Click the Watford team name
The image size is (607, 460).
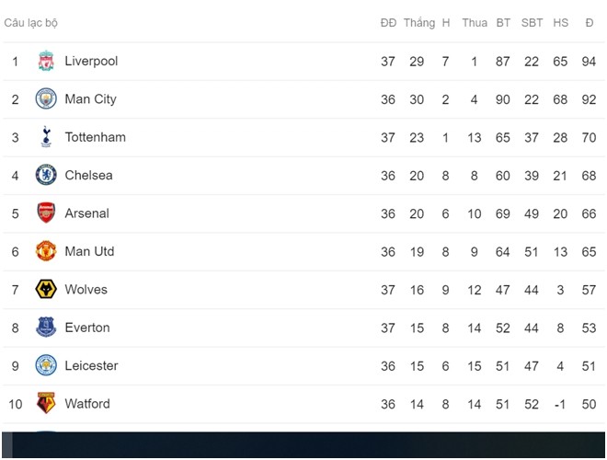click(x=87, y=404)
